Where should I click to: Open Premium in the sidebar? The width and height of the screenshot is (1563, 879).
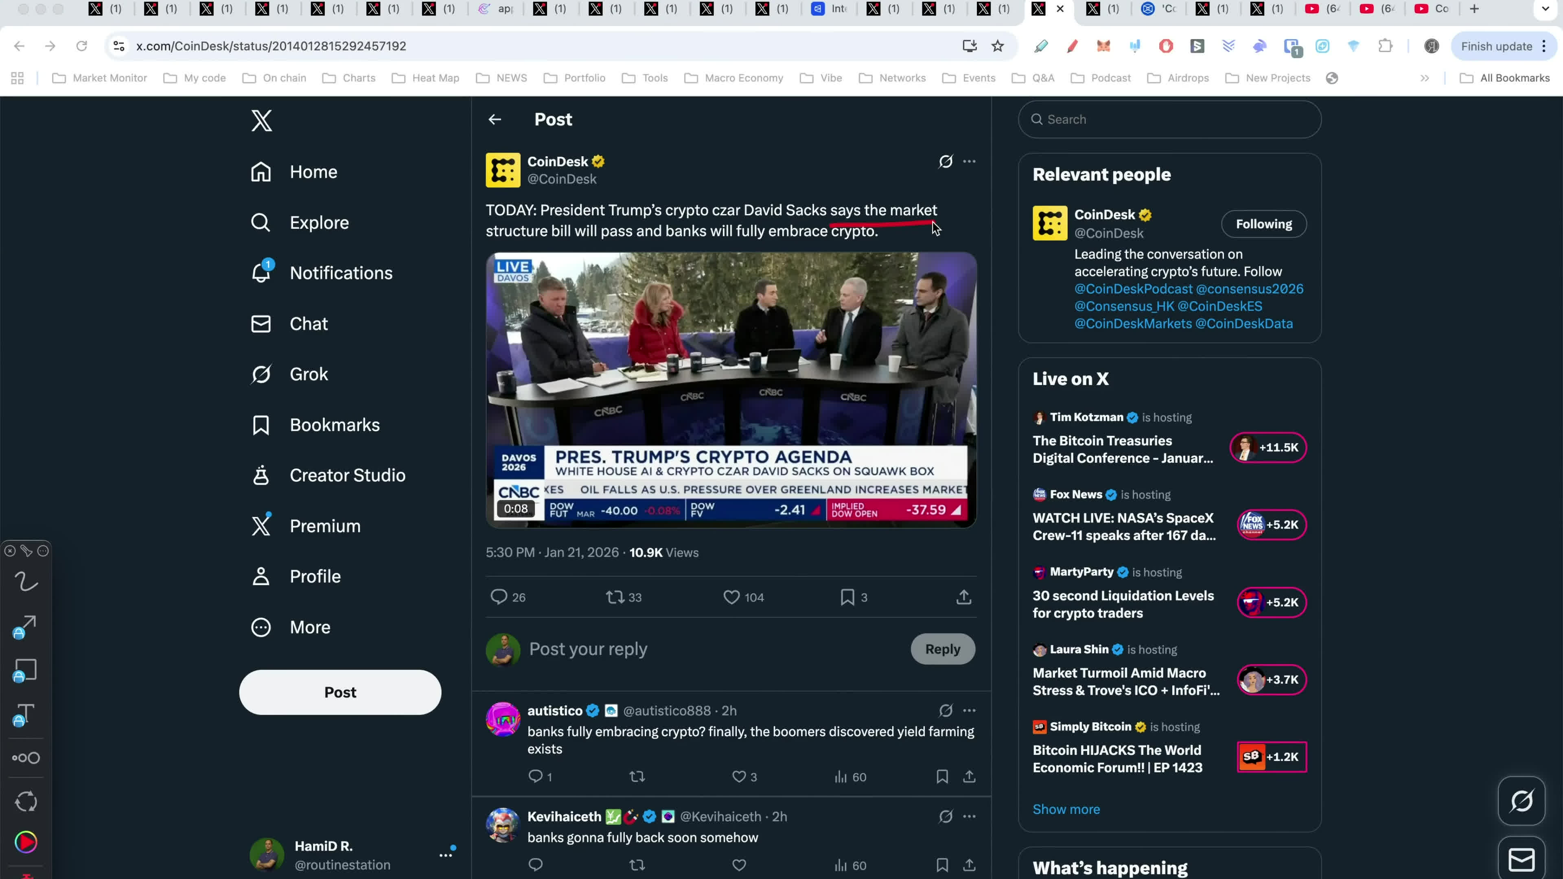[x=306, y=526]
